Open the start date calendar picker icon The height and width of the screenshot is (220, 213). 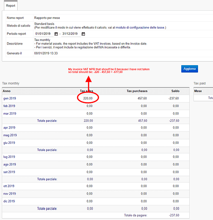(56, 34)
